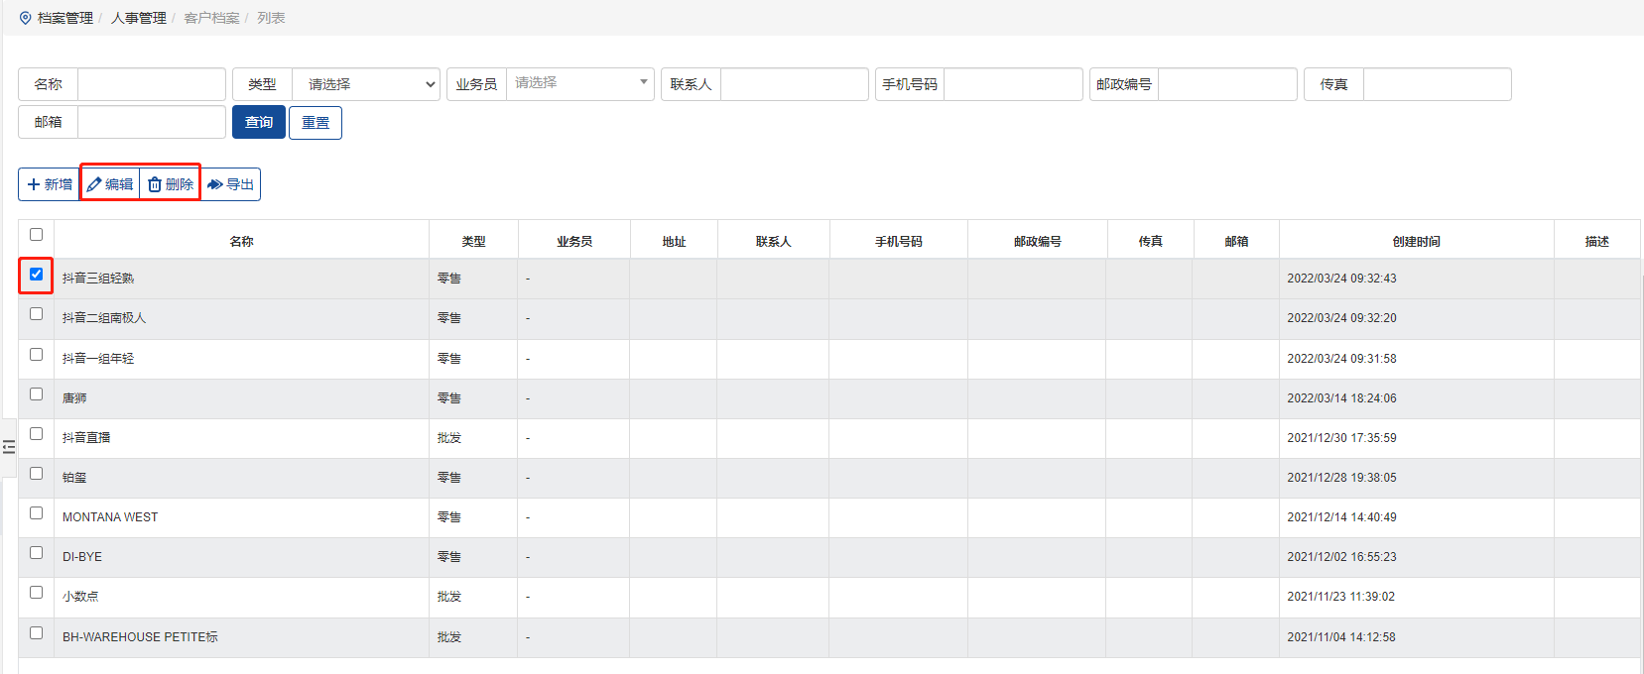Click the trash icon for 删除

[x=155, y=184]
